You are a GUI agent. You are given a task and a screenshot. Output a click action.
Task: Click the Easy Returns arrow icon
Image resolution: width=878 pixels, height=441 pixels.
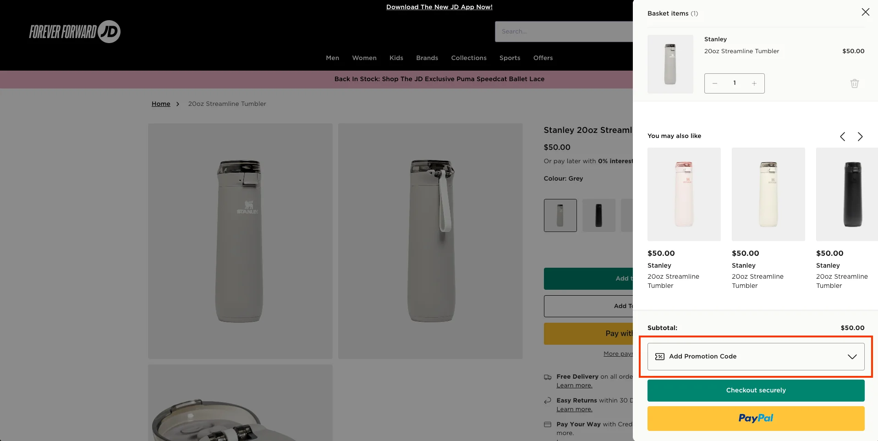[548, 401]
